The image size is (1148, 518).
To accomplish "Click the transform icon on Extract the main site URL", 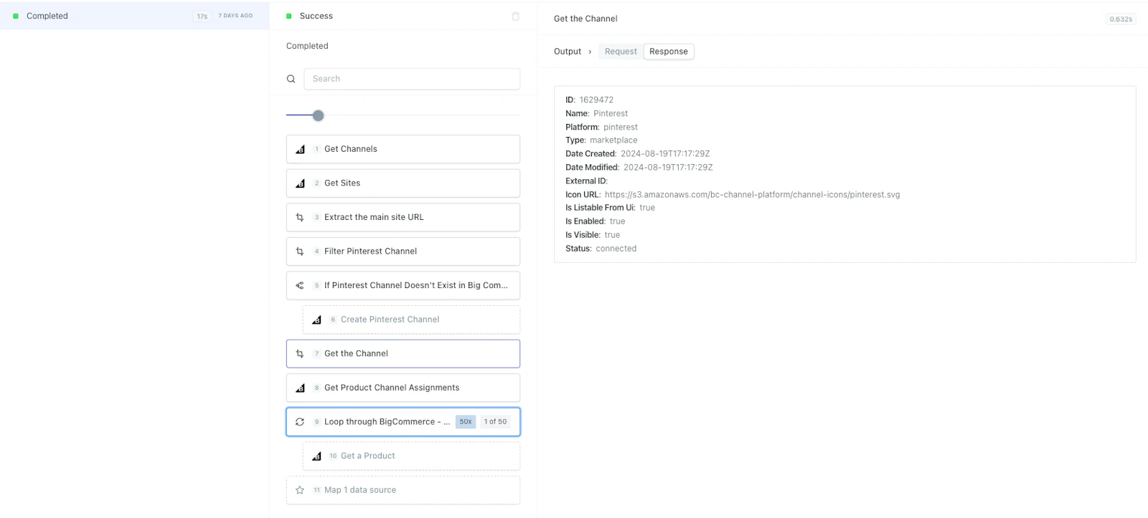I will [x=300, y=217].
